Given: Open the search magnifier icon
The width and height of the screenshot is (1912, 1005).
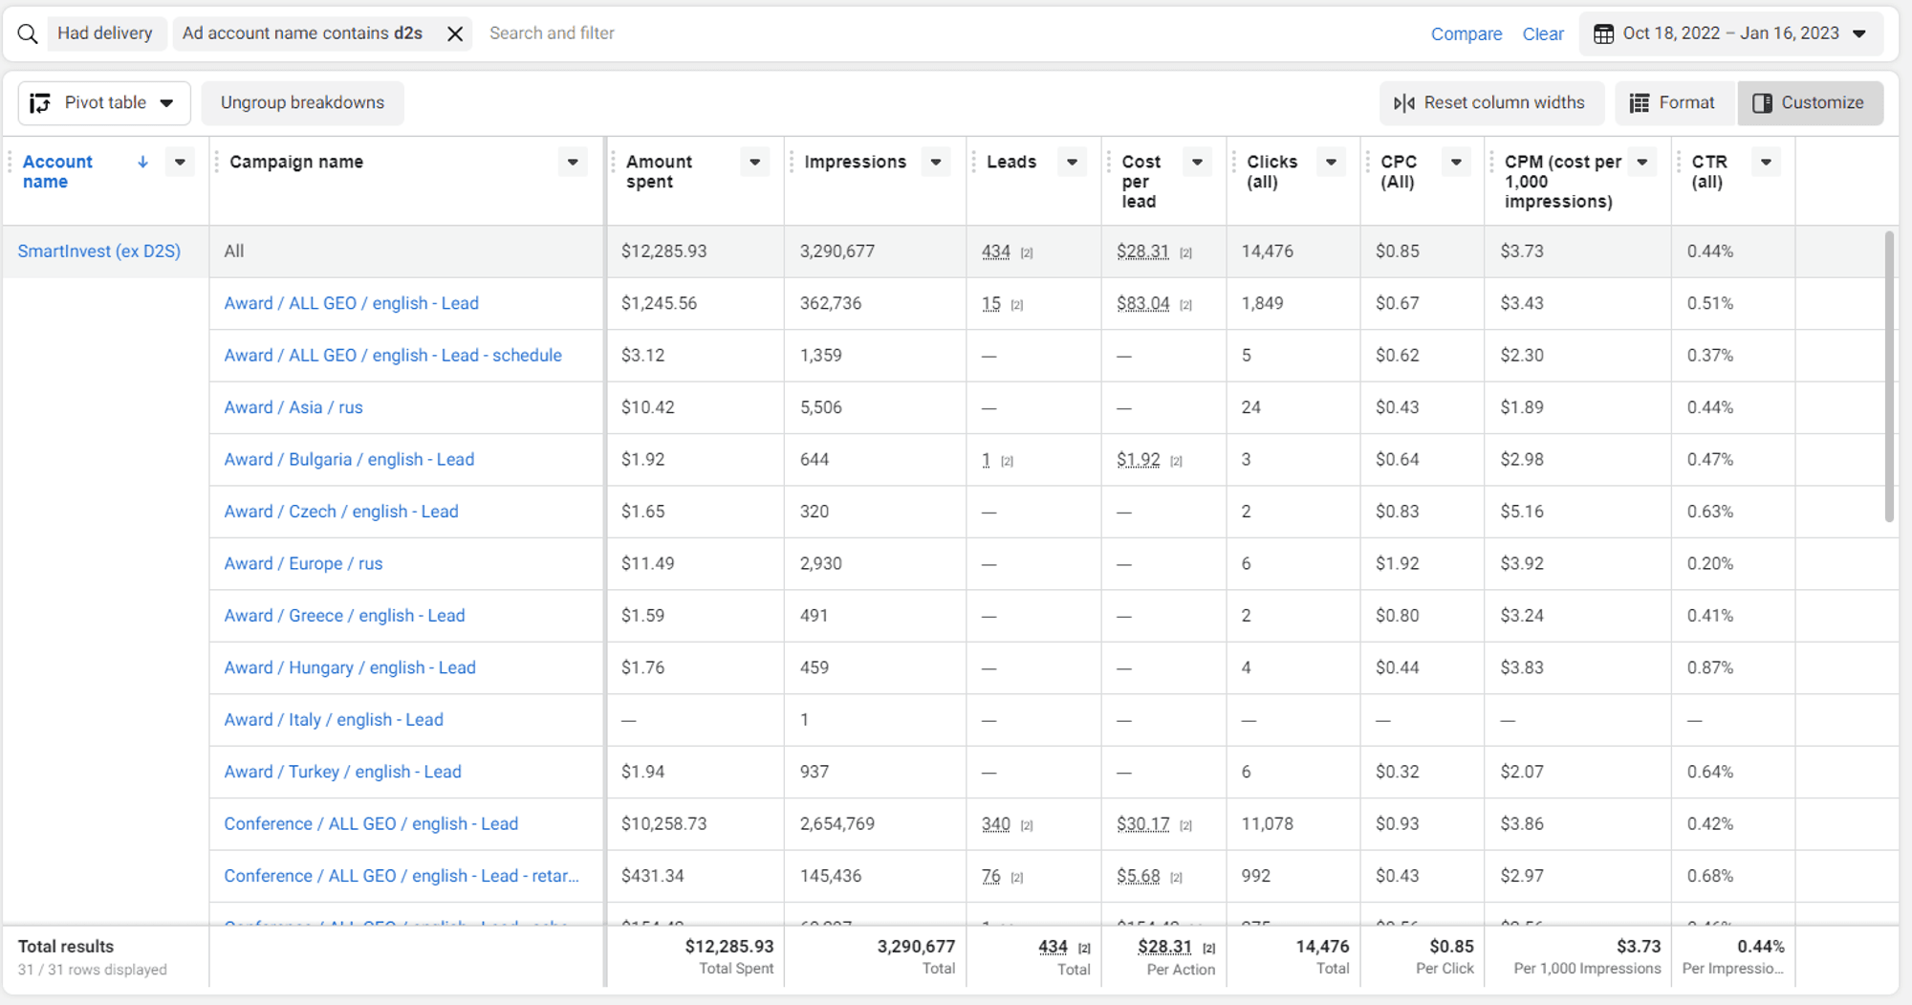Looking at the screenshot, I should pyautogui.click(x=27, y=33).
